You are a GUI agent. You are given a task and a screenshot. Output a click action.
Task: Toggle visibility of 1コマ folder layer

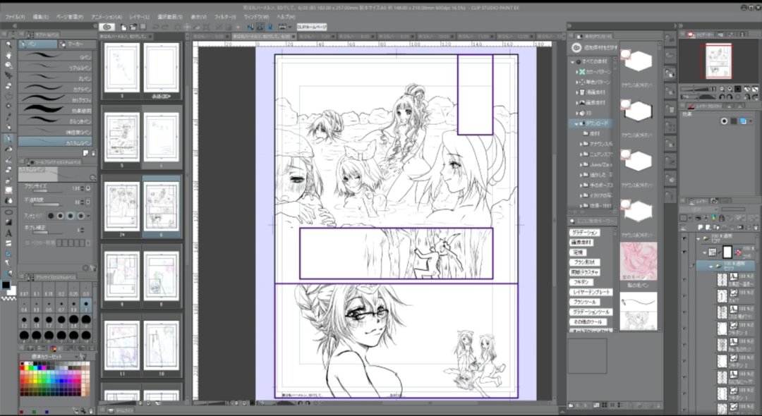(x=684, y=239)
